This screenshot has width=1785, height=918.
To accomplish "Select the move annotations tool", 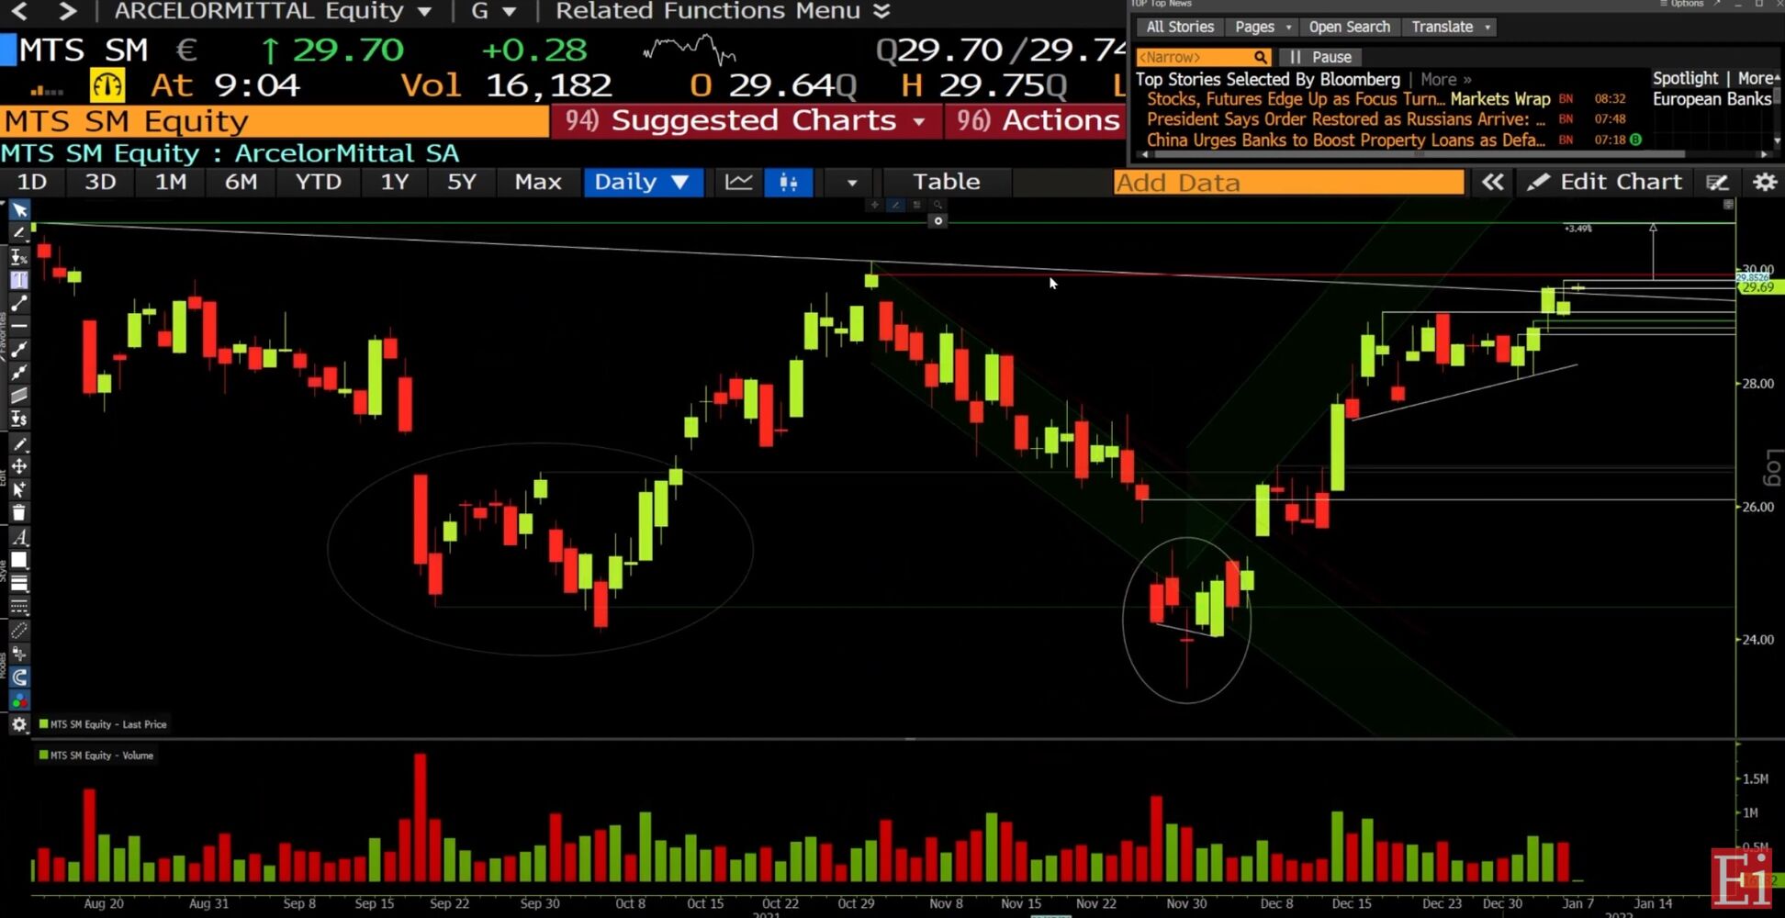I will tap(19, 466).
